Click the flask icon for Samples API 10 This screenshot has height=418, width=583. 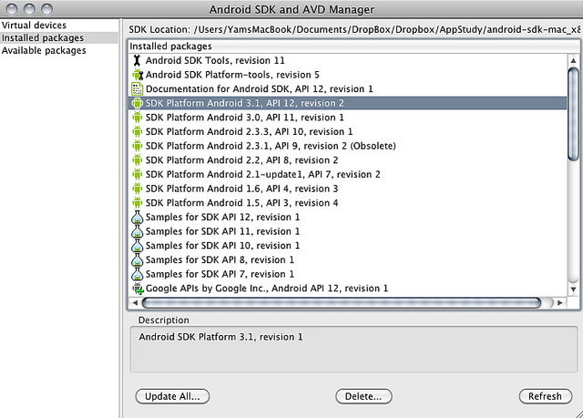(138, 246)
